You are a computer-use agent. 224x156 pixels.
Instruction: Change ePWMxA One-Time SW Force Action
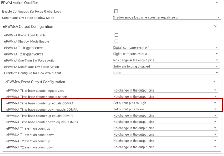166,60
